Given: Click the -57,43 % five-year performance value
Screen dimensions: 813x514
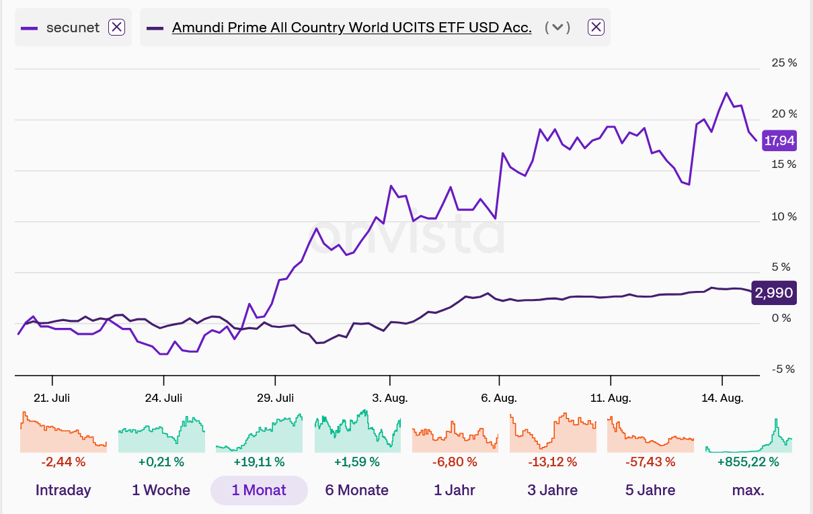Looking at the screenshot, I should [650, 462].
